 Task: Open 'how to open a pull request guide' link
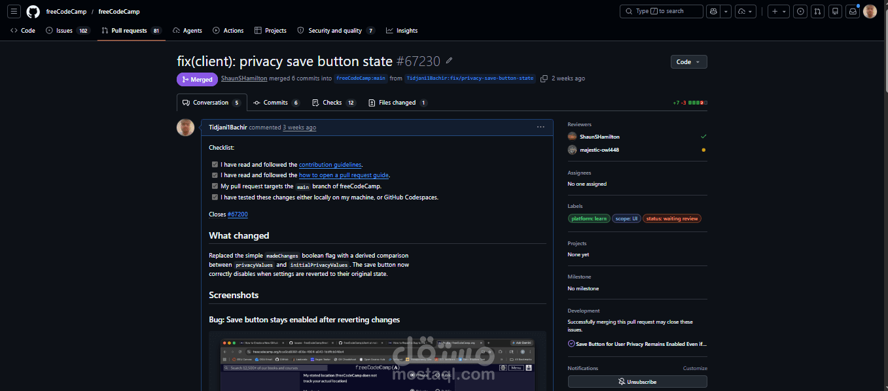point(344,175)
